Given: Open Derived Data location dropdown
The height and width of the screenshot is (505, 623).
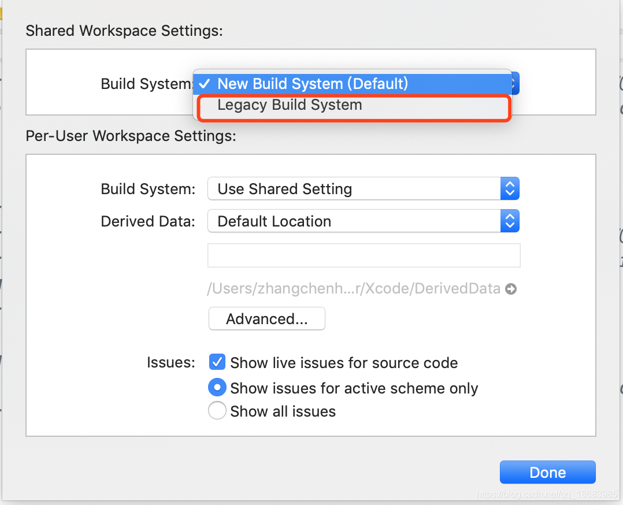Looking at the screenshot, I should click(363, 221).
